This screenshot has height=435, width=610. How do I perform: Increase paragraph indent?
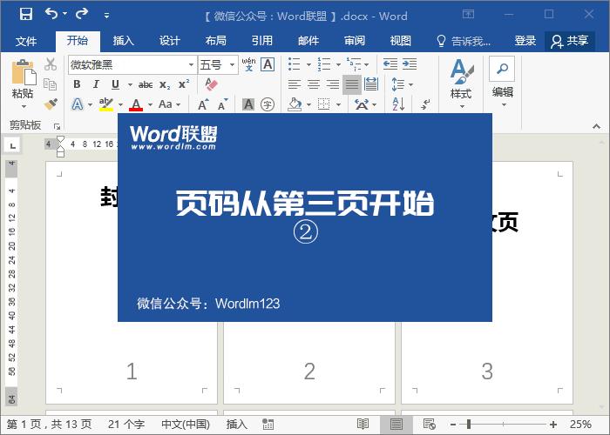[410, 64]
